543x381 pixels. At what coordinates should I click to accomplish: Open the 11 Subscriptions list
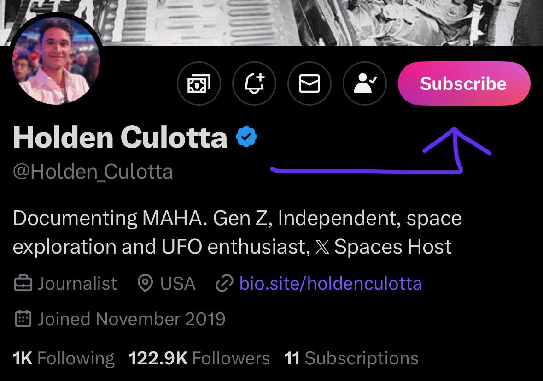pyautogui.click(x=351, y=358)
